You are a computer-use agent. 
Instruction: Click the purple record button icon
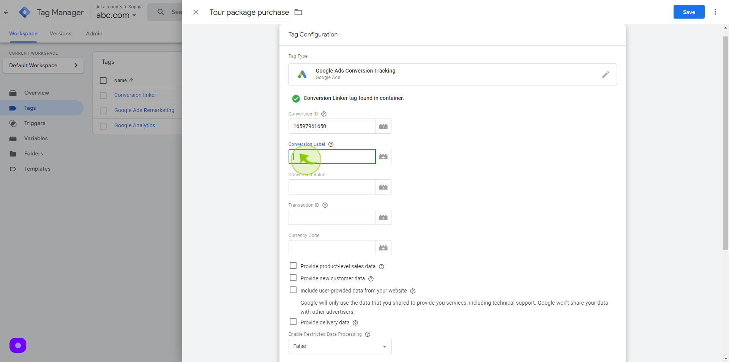tap(18, 345)
